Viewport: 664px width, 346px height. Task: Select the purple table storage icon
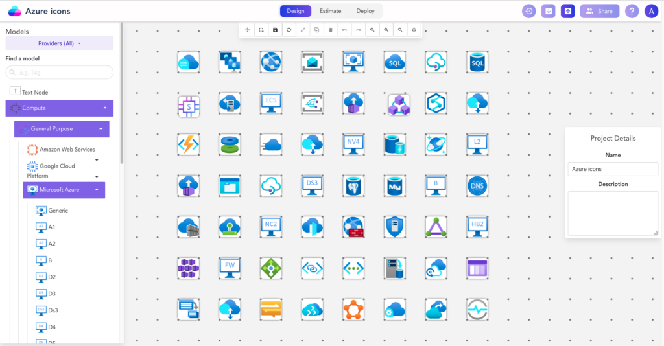477,268
